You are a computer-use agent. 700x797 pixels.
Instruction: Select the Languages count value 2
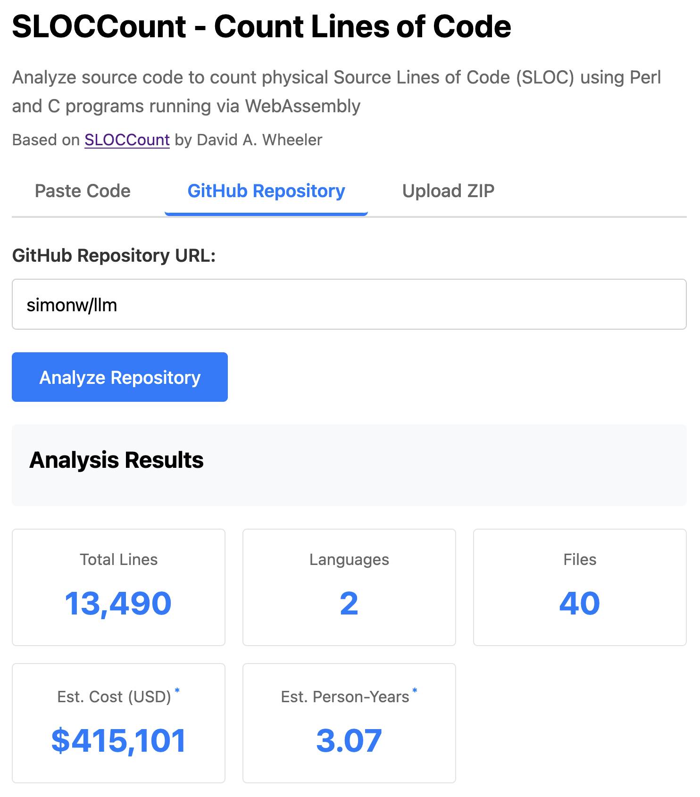tap(349, 603)
